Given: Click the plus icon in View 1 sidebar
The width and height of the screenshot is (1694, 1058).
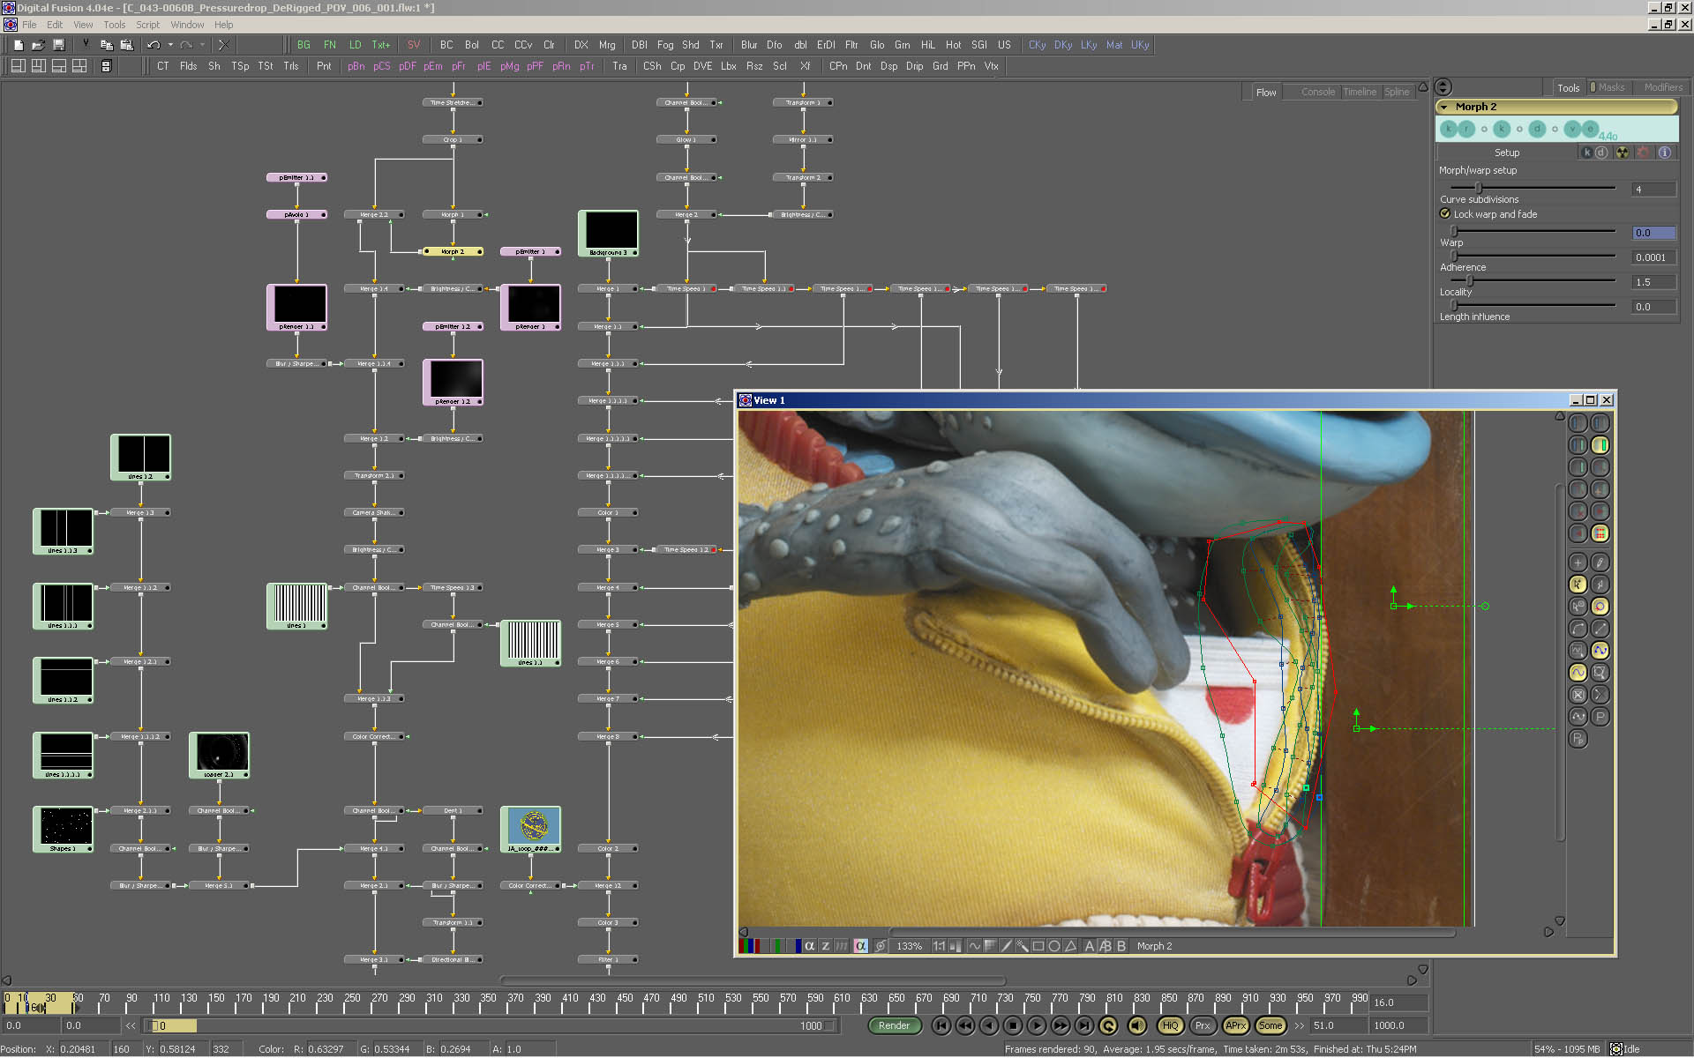Looking at the screenshot, I should [x=1578, y=563].
